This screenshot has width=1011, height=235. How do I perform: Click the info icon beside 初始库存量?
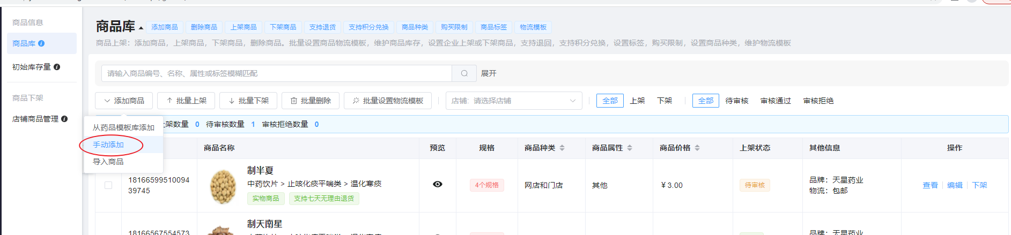pos(57,67)
